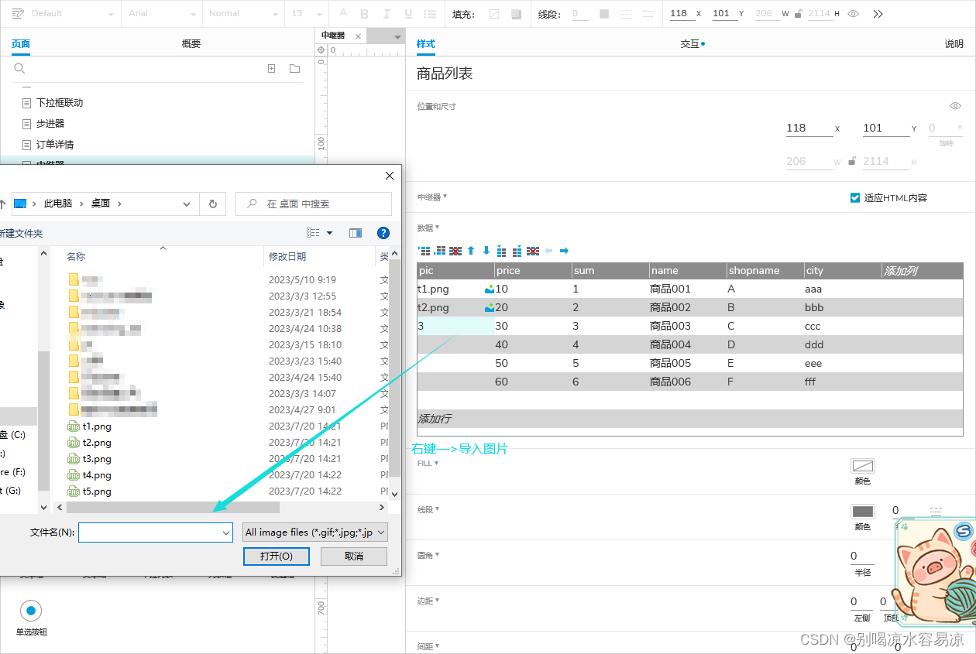Open the All image files type dropdown
The height and width of the screenshot is (654, 976).
[x=314, y=532]
